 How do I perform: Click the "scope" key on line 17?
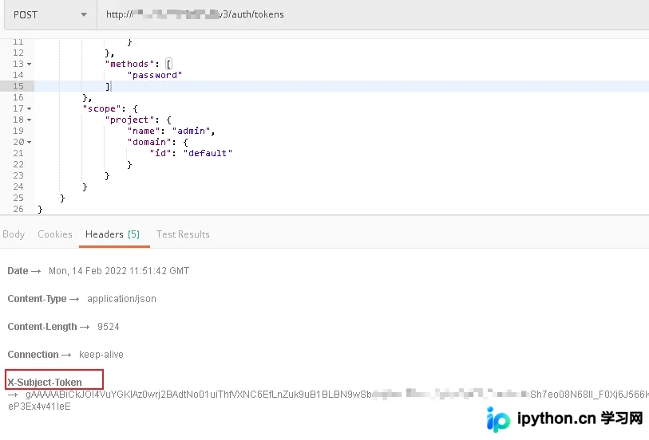[102, 108]
